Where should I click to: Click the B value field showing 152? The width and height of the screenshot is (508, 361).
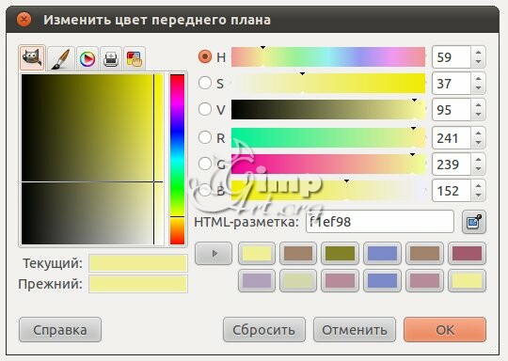452,191
